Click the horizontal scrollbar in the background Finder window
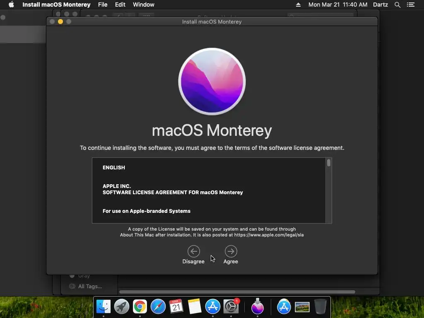Viewport: 424px width, 318px height. [237, 292]
